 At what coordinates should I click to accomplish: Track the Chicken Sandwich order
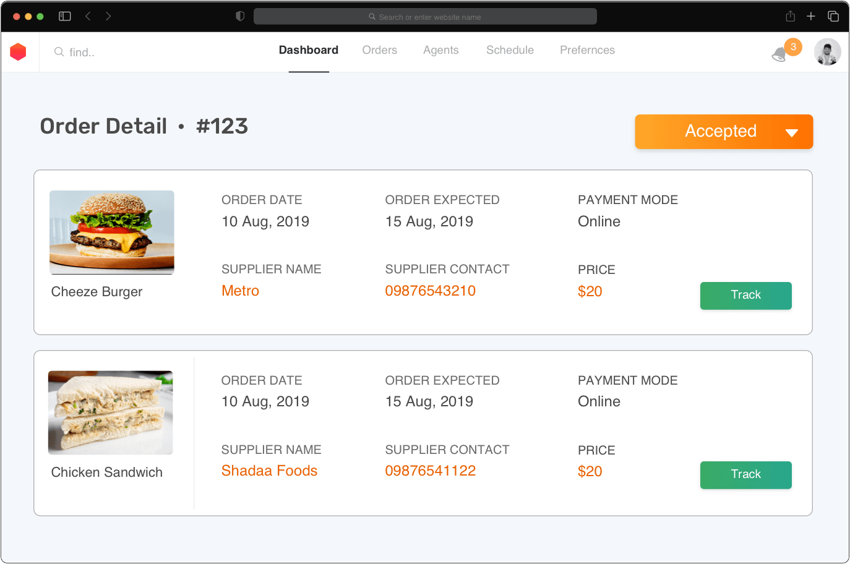click(x=745, y=475)
